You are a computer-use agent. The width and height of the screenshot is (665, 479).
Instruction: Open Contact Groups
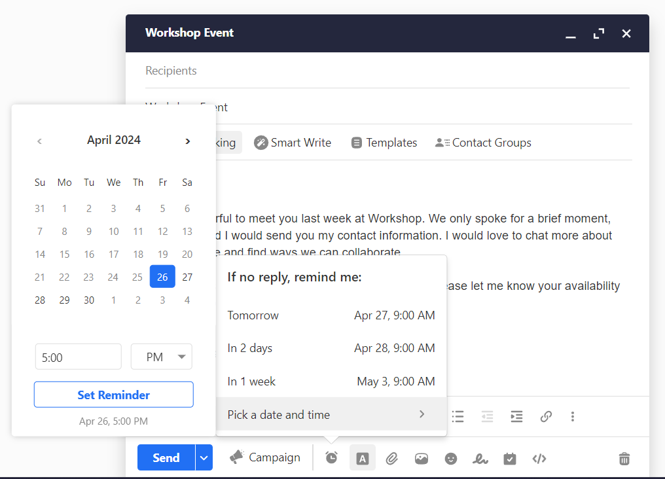[483, 142]
